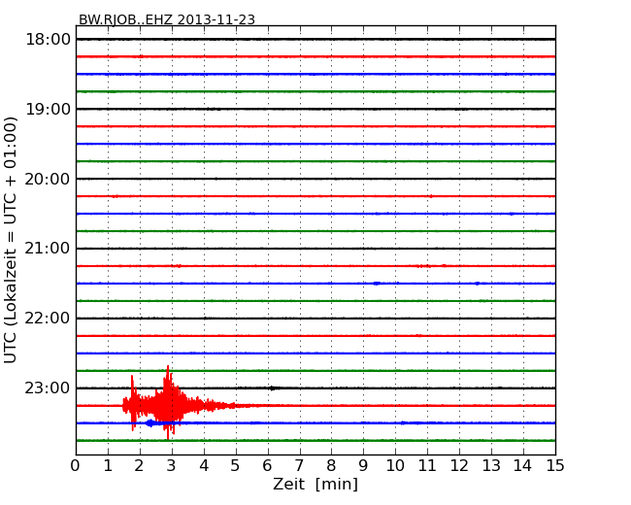
Task: Click x-axis tick label 10
Action: [395, 466]
